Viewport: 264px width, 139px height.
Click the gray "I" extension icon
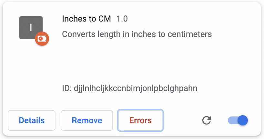tap(29, 26)
